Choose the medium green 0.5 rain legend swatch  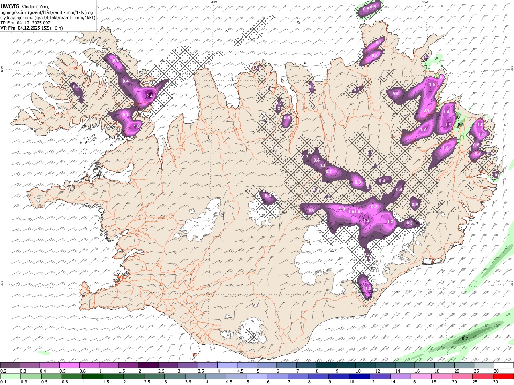51,376
